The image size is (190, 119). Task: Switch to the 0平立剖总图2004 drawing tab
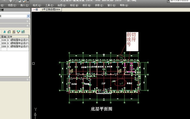click(x=51, y=10)
